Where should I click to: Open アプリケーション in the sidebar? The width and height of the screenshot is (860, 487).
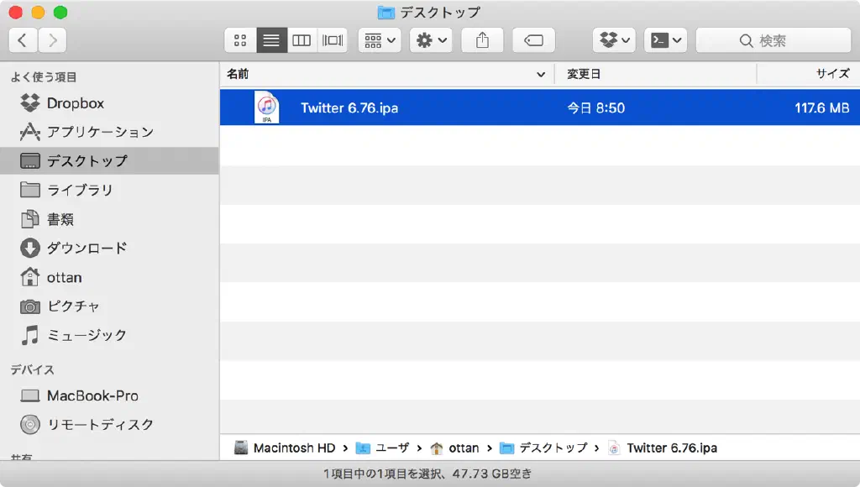pos(99,132)
